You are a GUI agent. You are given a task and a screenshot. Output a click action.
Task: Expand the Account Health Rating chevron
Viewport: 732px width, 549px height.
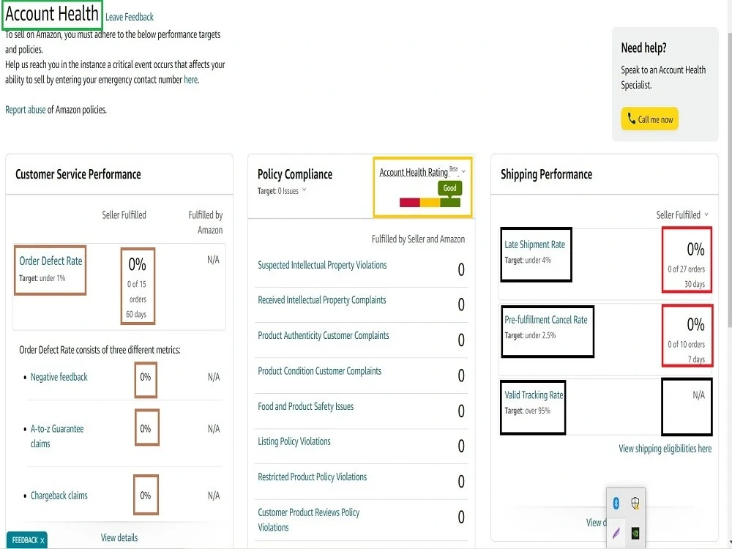(463, 172)
